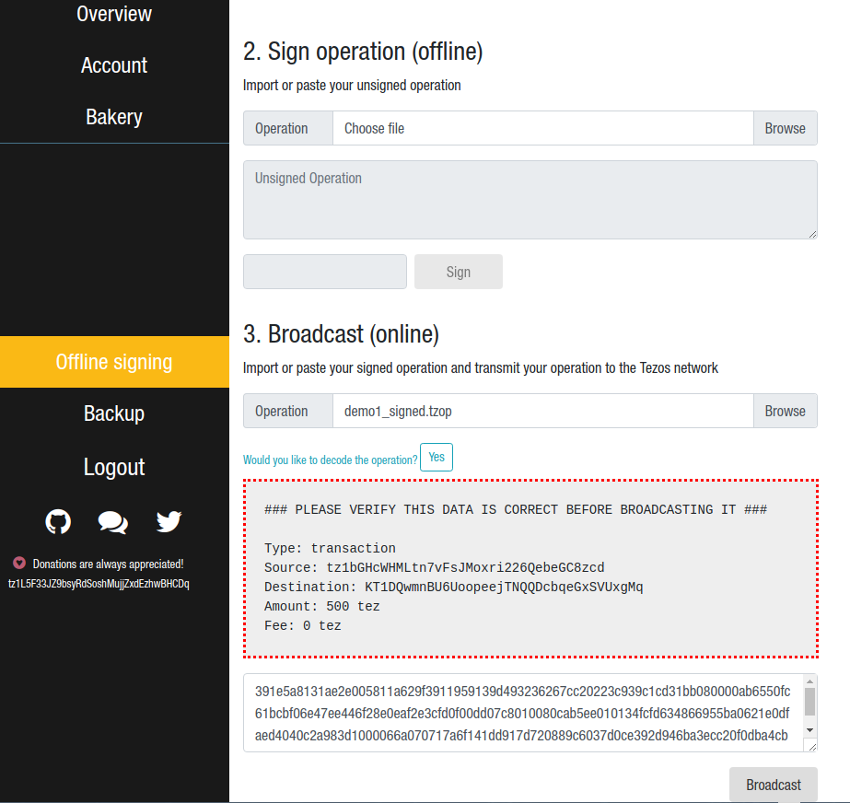Click the heart donation icon
This screenshot has width=850, height=803.
click(x=19, y=564)
